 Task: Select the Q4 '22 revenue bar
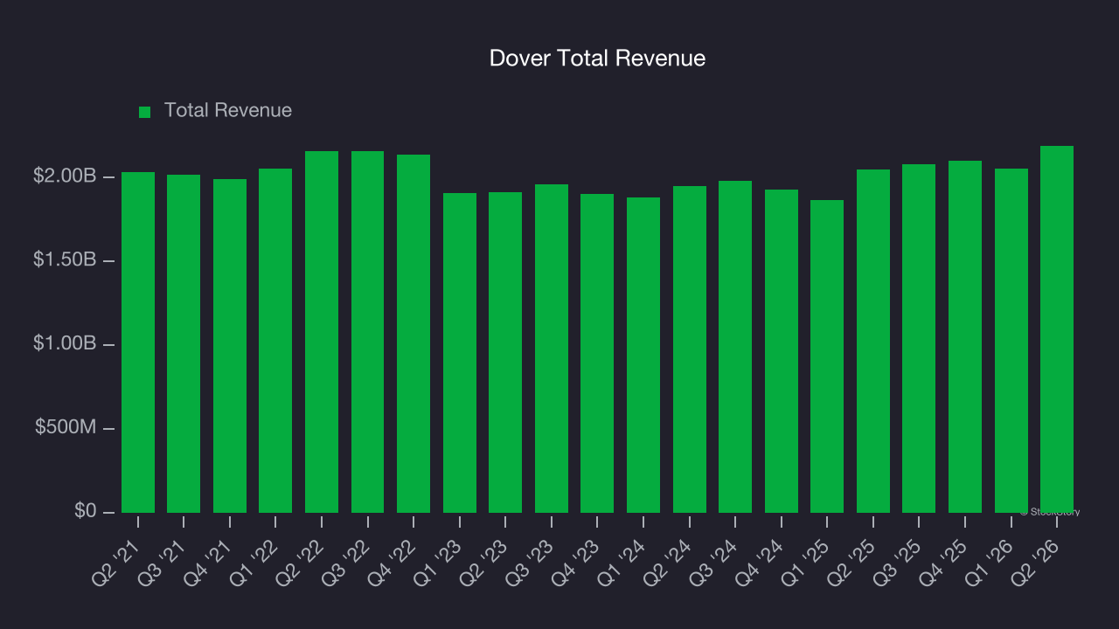click(x=414, y=334)
